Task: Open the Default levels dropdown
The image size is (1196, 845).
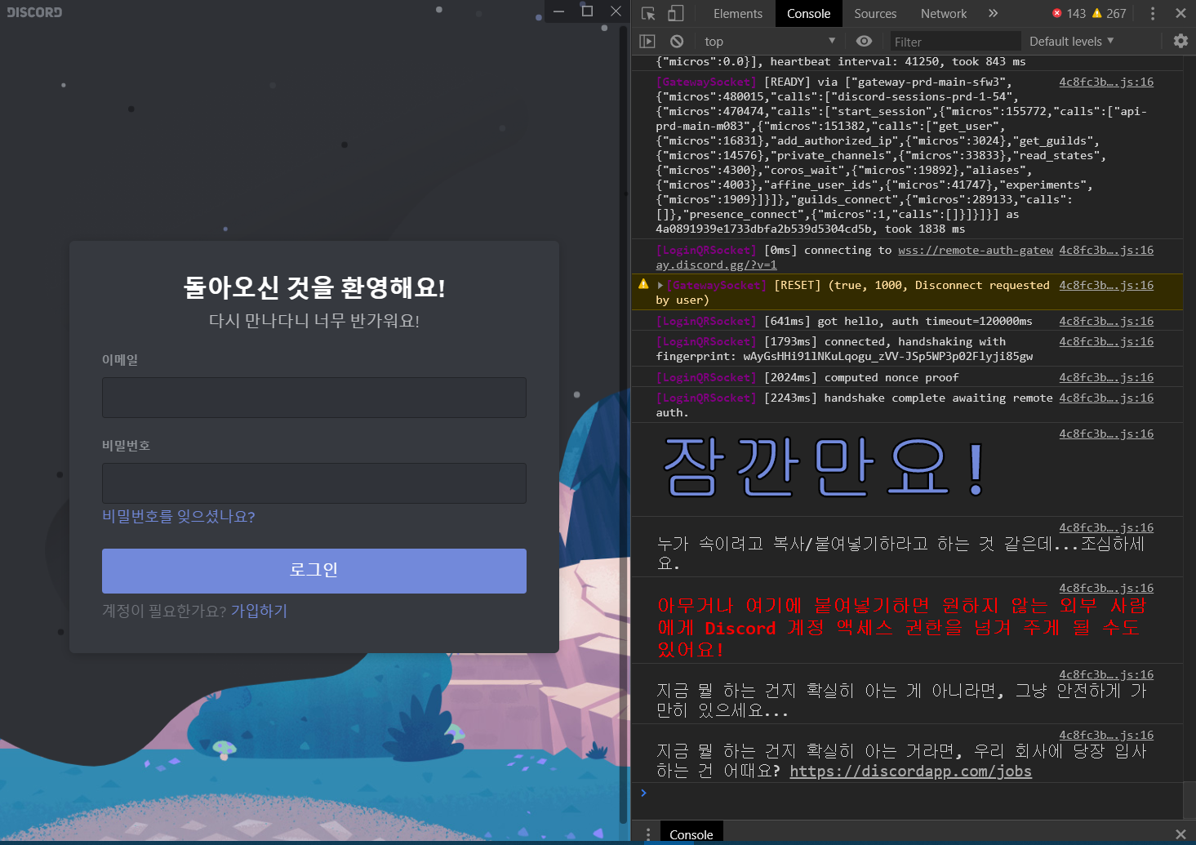Action: coord(1071,41)
